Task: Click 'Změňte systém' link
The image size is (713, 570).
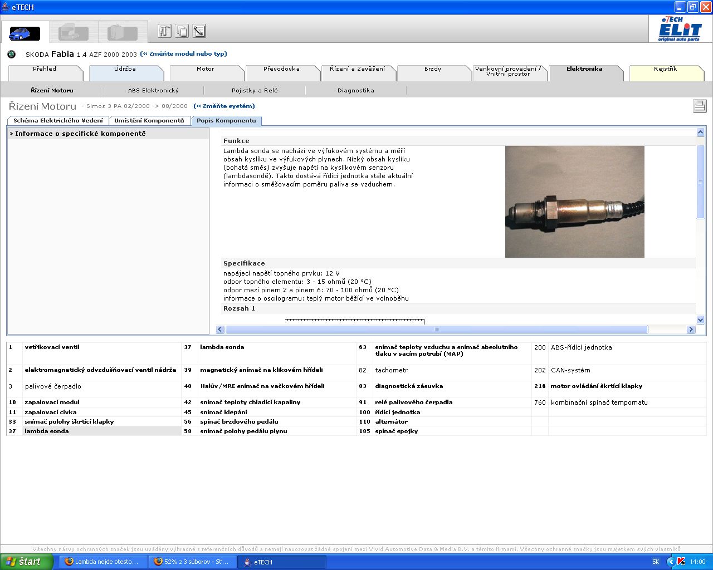Action: (x=224, y=106)
